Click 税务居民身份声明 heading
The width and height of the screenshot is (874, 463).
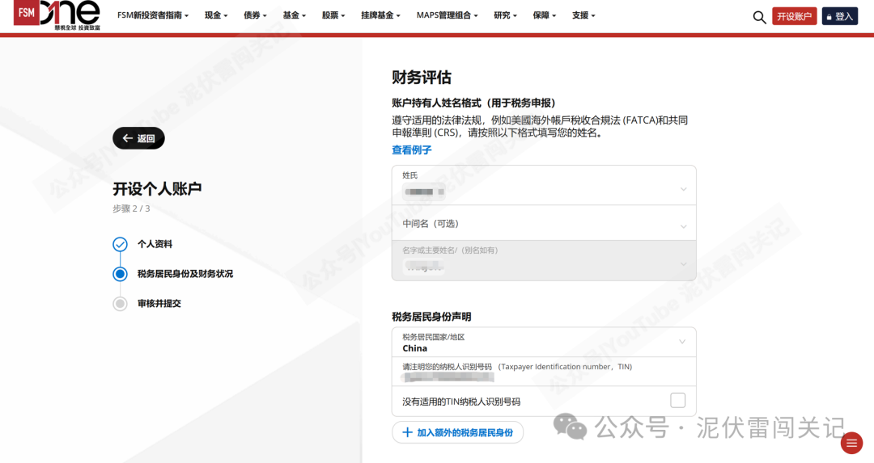pos(431,317)
